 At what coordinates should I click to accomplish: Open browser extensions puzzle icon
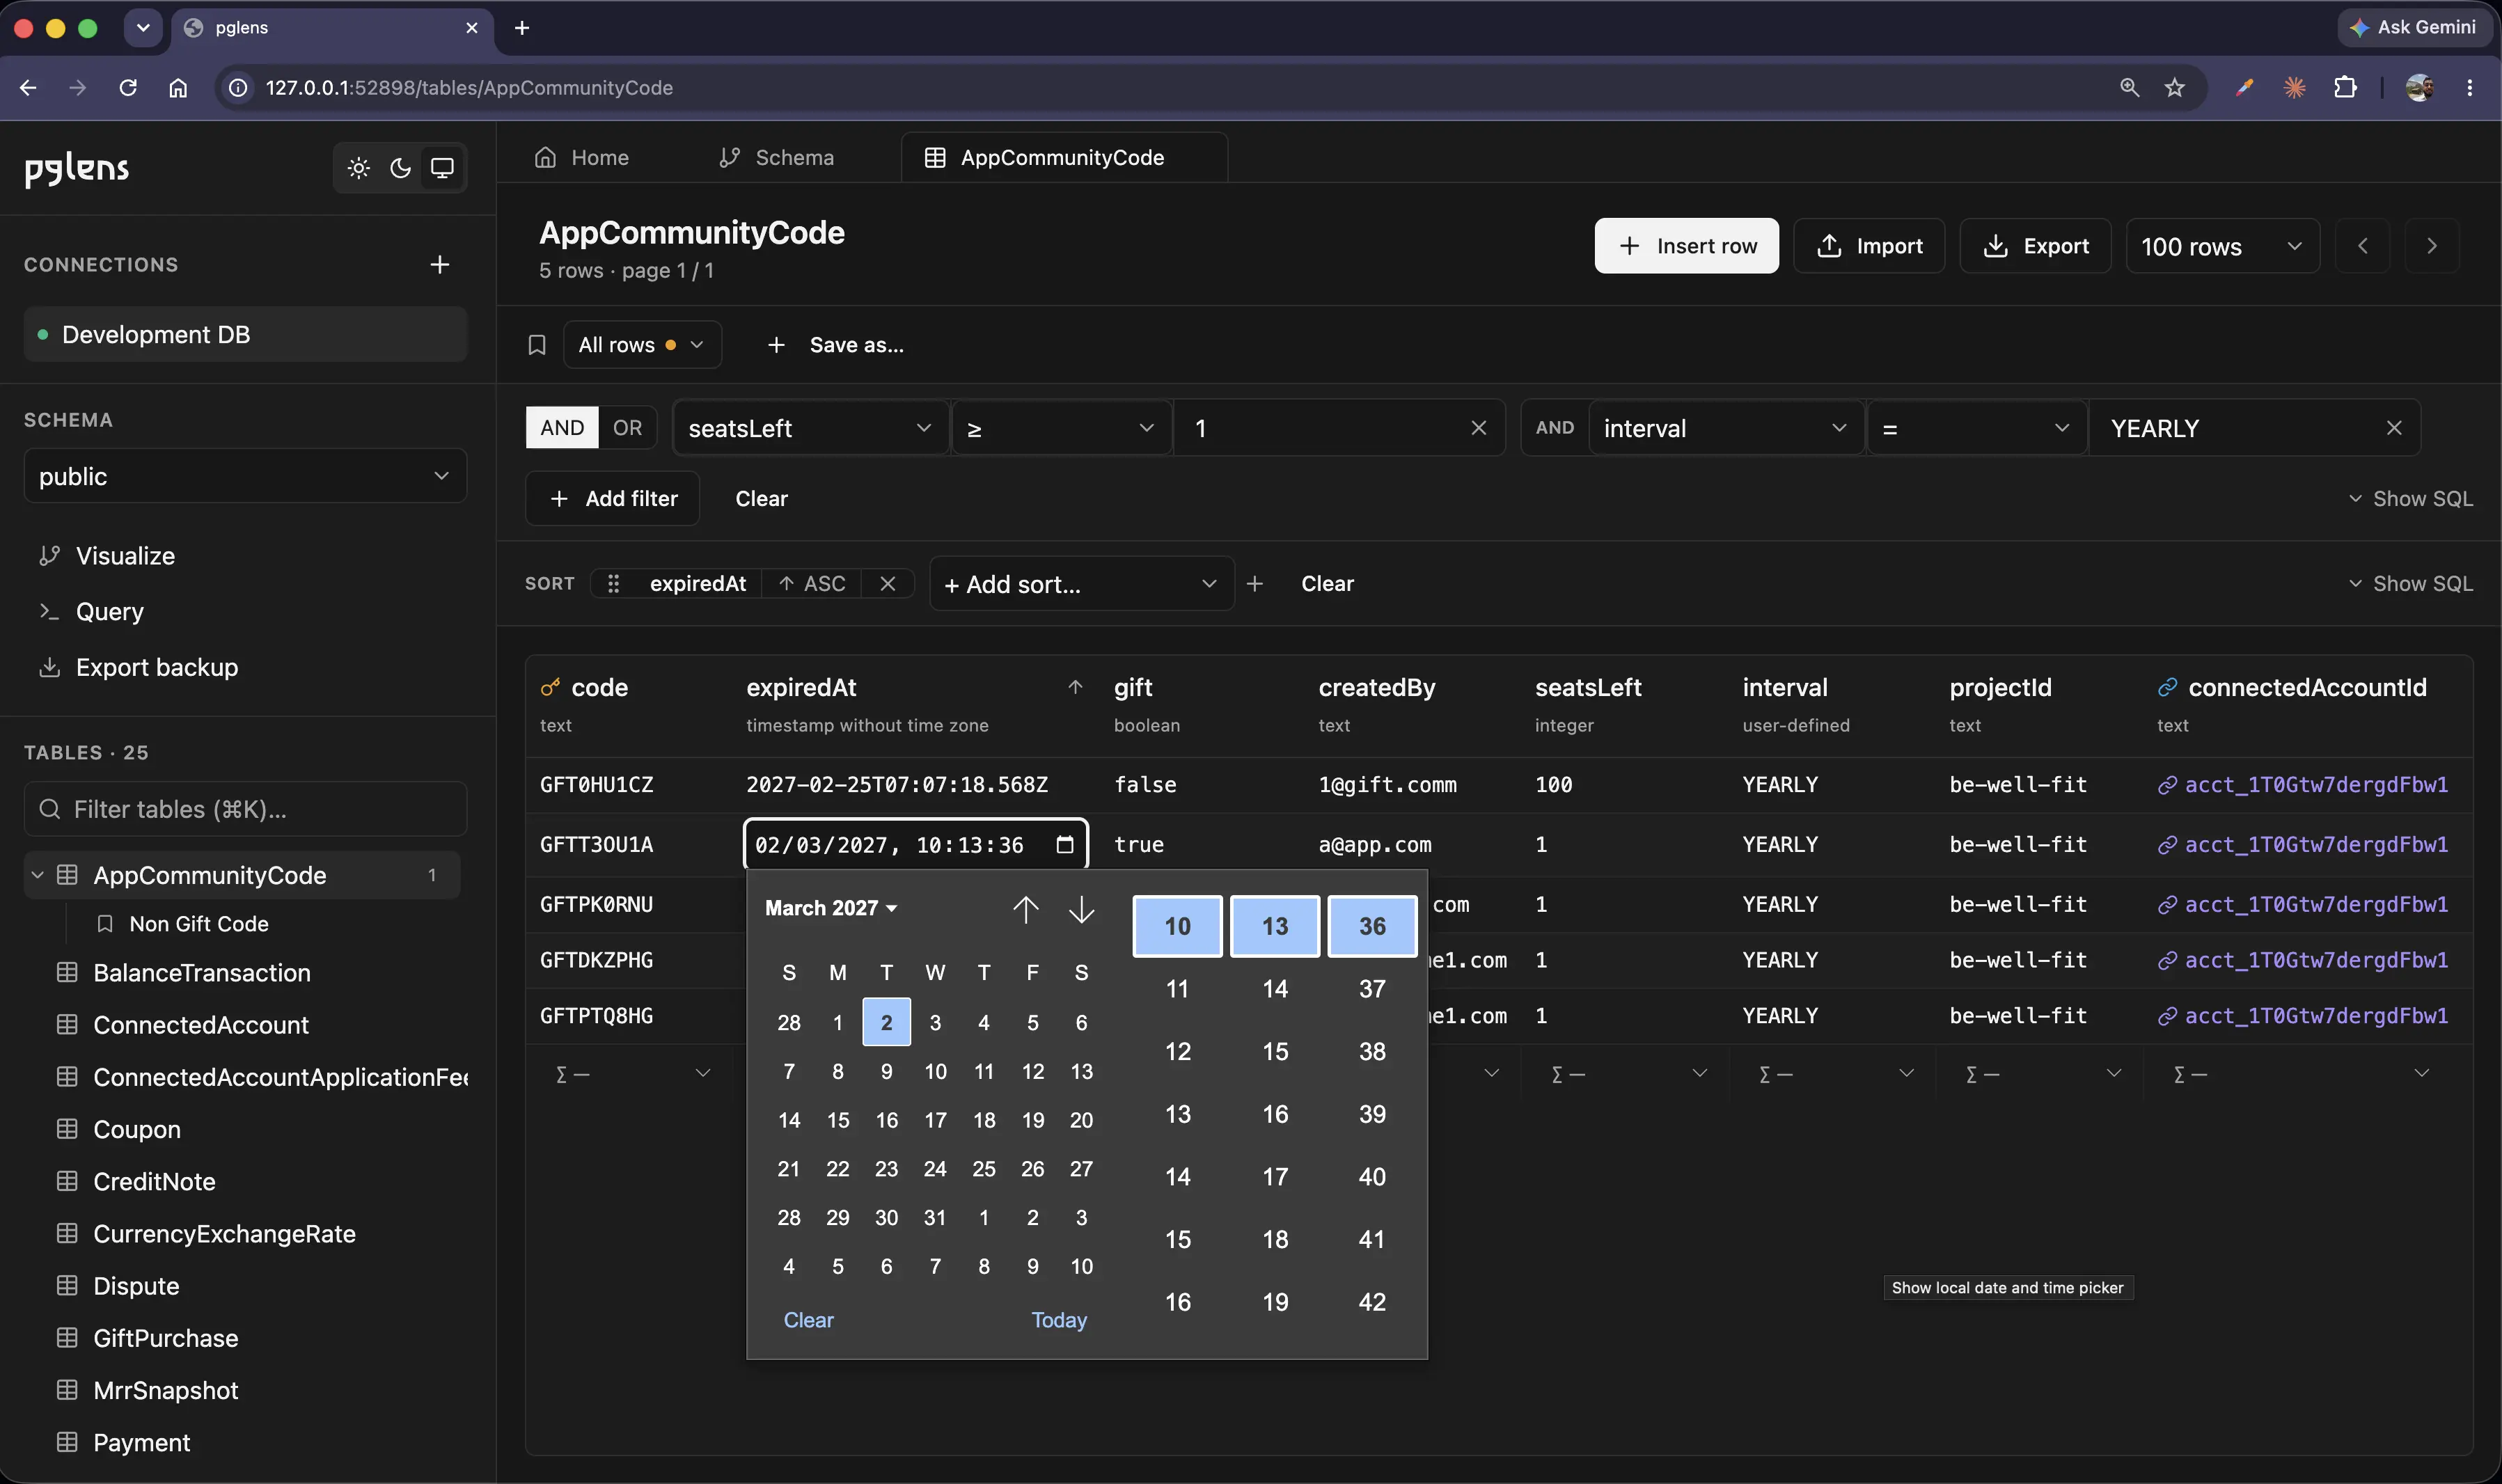click(x=2345, y=88)
